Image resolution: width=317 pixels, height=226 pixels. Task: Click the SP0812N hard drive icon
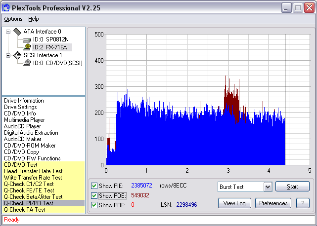click(27, 40)
